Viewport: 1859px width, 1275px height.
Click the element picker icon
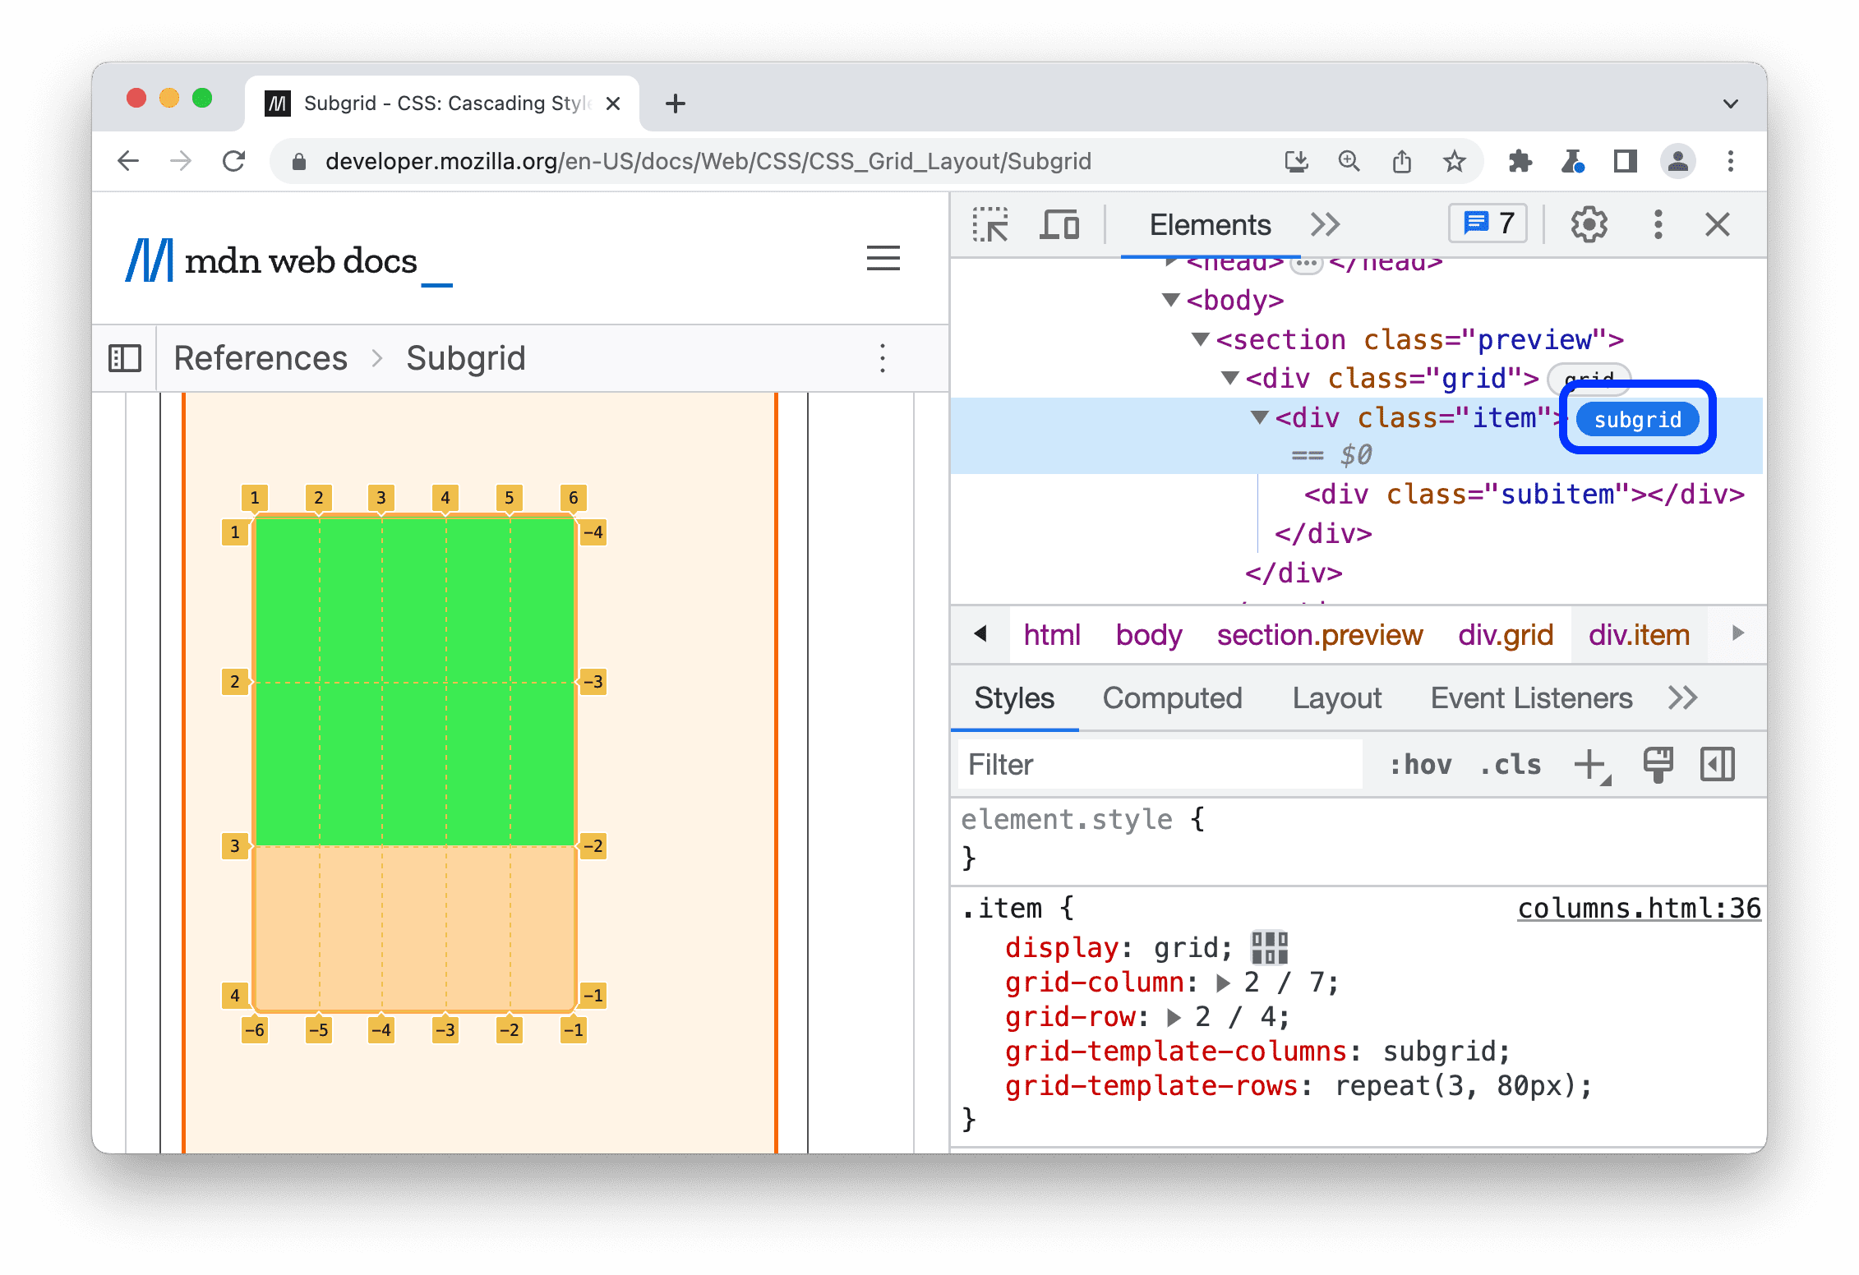click(993, 226)
